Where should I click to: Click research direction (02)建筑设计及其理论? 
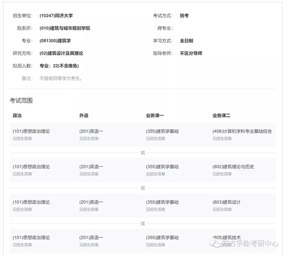61,53
